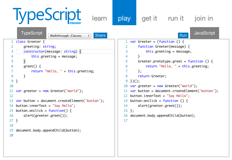The height and width of the screenshot is (160, 232).
Task: Run the compiled code
Action: [x=183, y=36]
